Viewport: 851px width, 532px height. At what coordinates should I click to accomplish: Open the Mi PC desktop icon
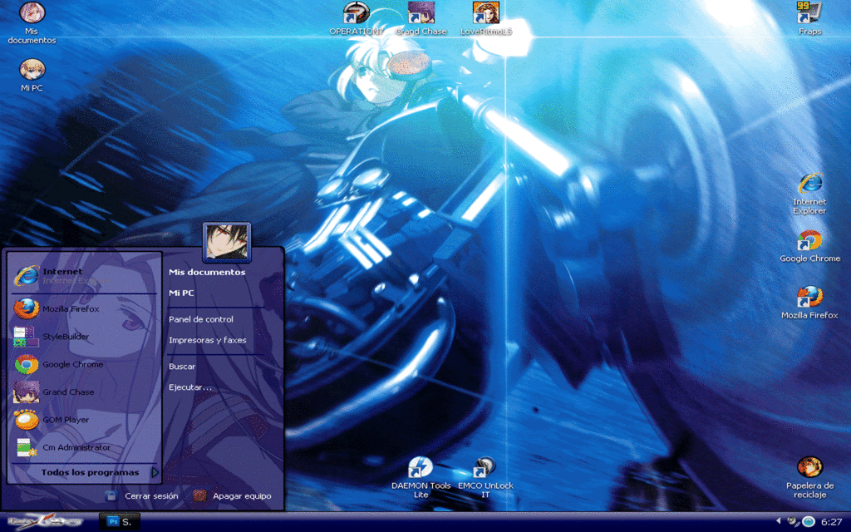[x=32, y=70]
